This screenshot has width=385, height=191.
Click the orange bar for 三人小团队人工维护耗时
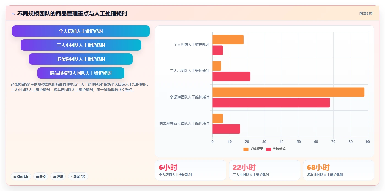click(x=217, y=66)
